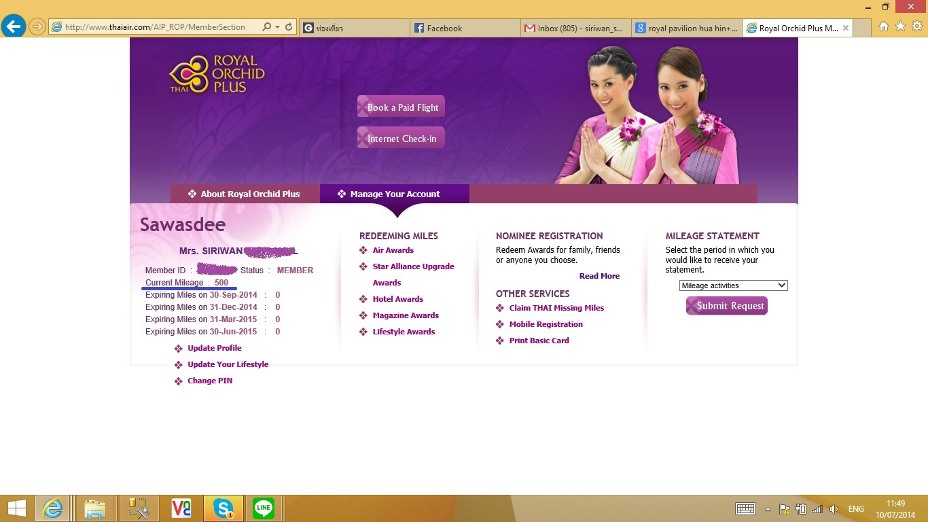Open Action Center flag icon
This screenshot has height=522, width=928.
pos(784,509)
